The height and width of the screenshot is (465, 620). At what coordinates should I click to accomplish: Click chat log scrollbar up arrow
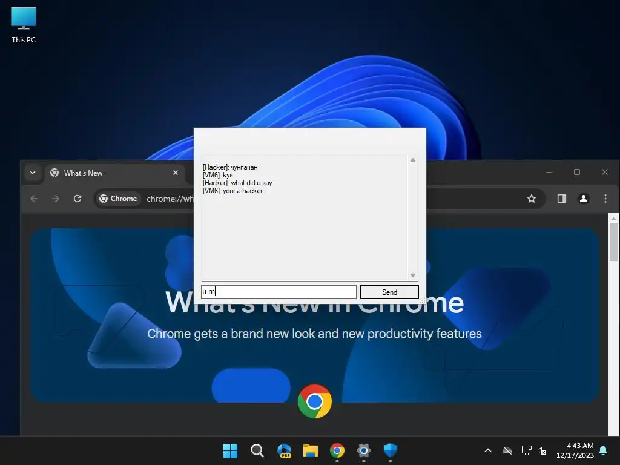pos(413,160)
